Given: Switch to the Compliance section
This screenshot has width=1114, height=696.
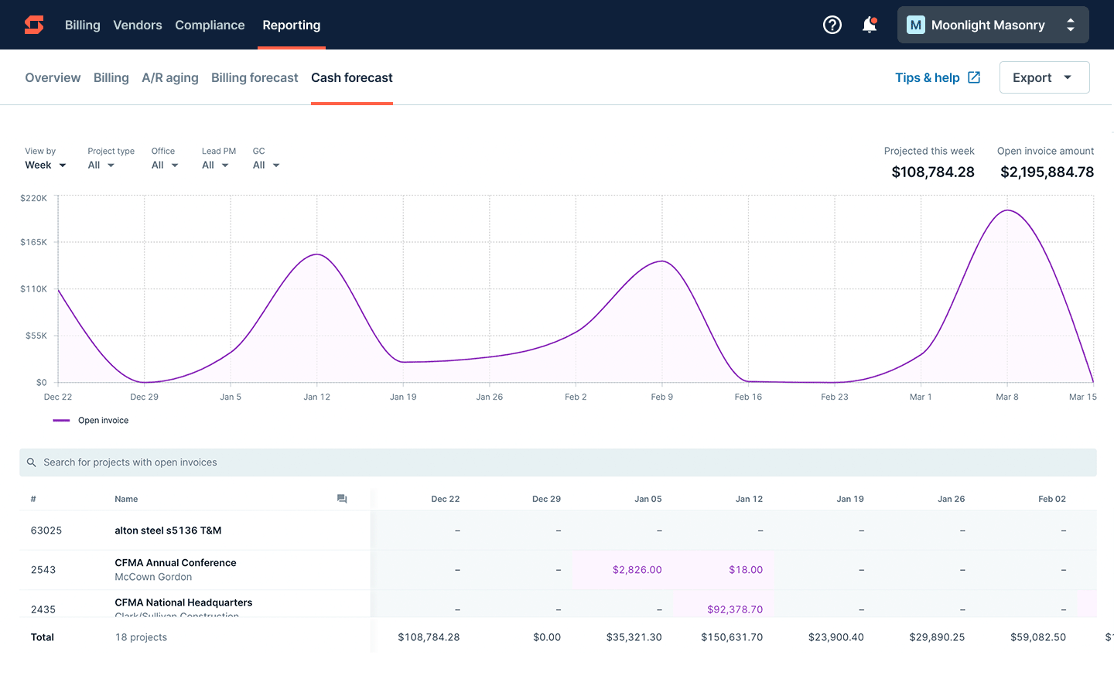Looking at the screenshot, I should [210, 25].
